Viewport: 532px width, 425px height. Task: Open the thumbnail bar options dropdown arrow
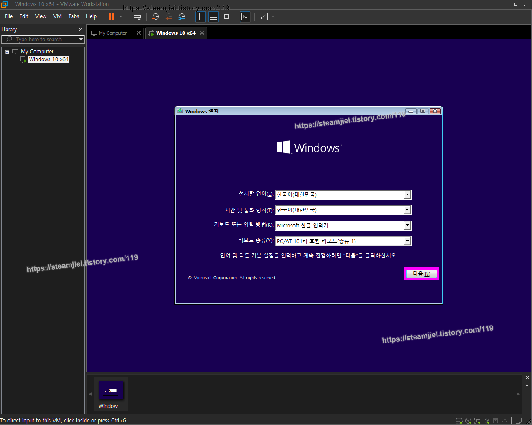tap(527, 385)
